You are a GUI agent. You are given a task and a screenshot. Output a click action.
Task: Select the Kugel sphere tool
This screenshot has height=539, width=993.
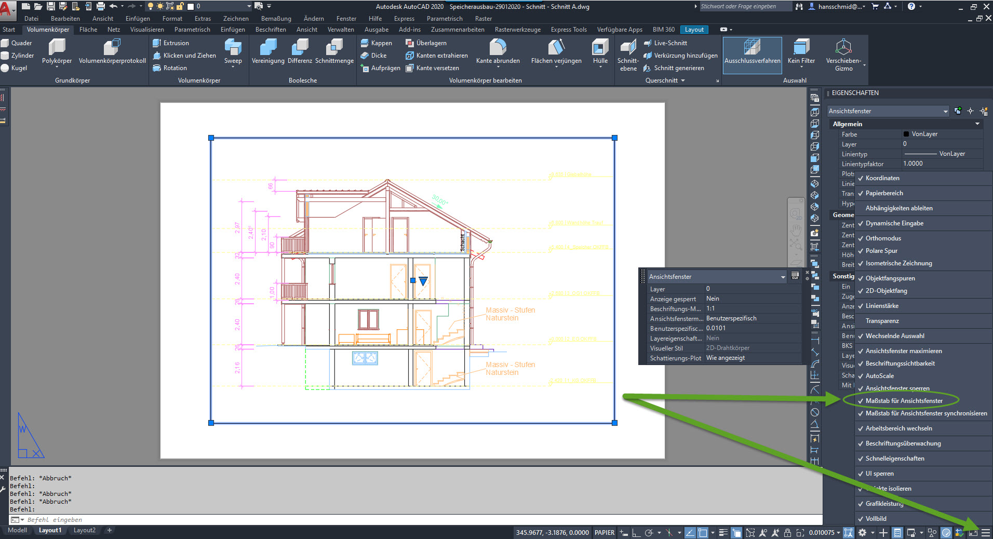[x=14, y=68]
